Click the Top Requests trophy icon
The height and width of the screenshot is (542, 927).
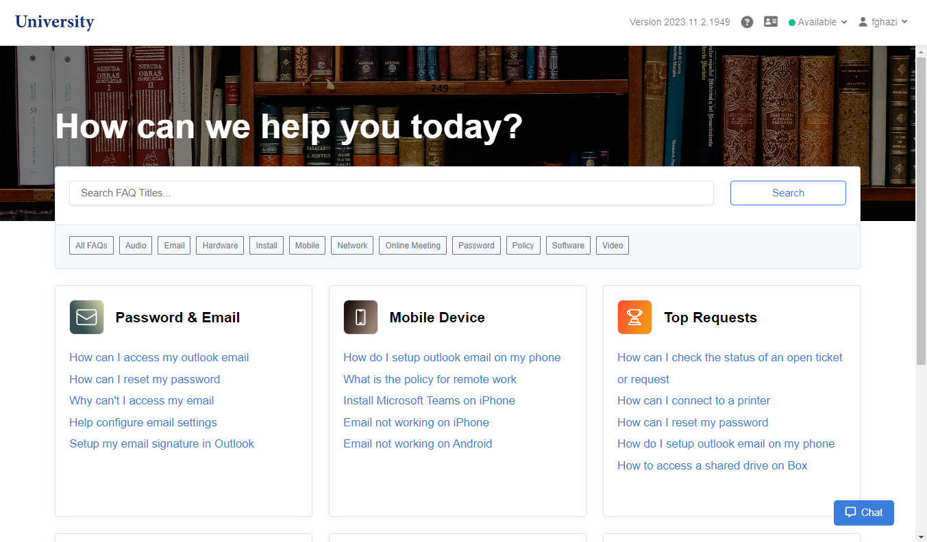(x=634, y=318)
